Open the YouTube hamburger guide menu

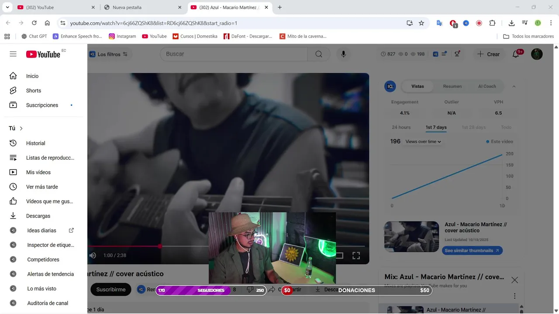13,54
